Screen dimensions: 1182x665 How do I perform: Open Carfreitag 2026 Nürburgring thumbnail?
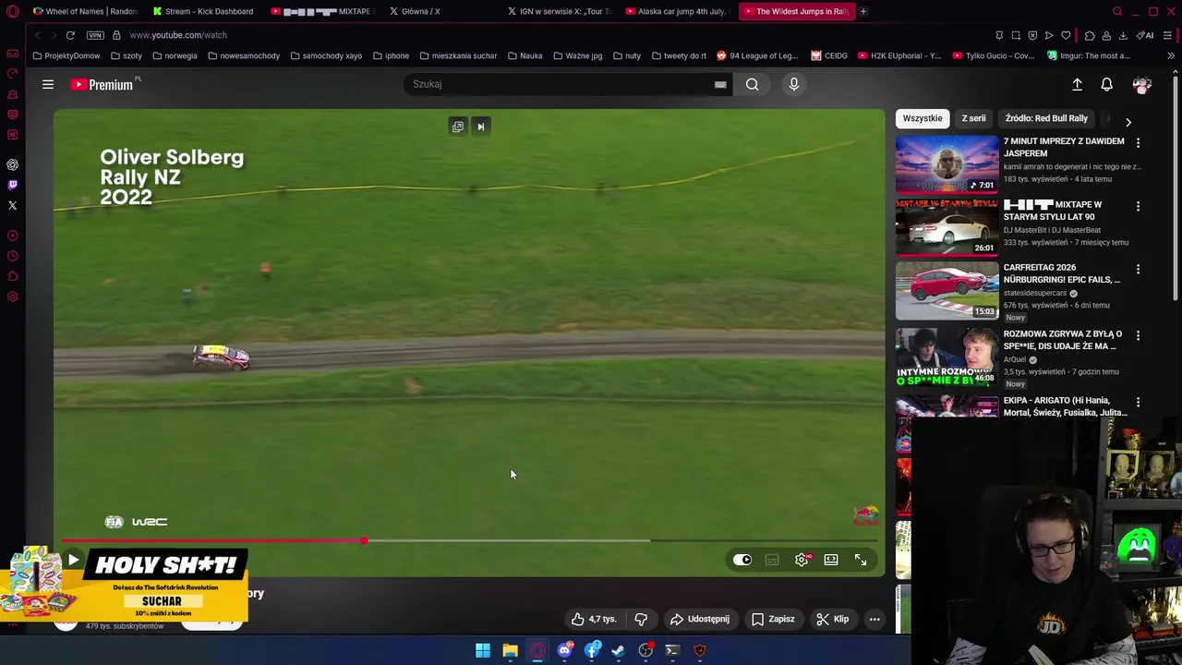(947, 289)
